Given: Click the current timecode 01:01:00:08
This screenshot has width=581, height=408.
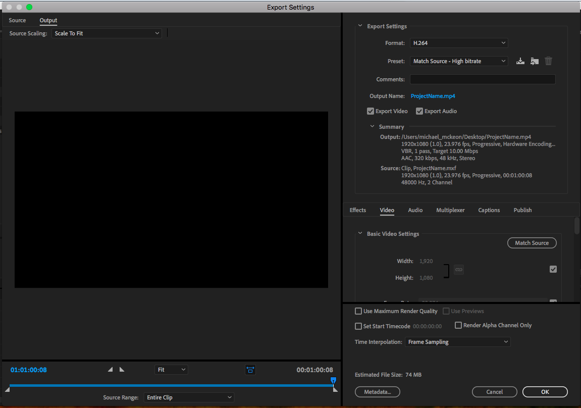Looking at the screenshot, I should [29, 370].
